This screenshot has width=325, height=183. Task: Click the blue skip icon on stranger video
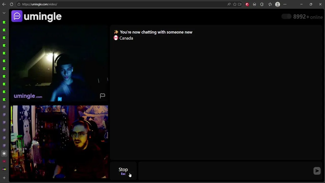60,99
